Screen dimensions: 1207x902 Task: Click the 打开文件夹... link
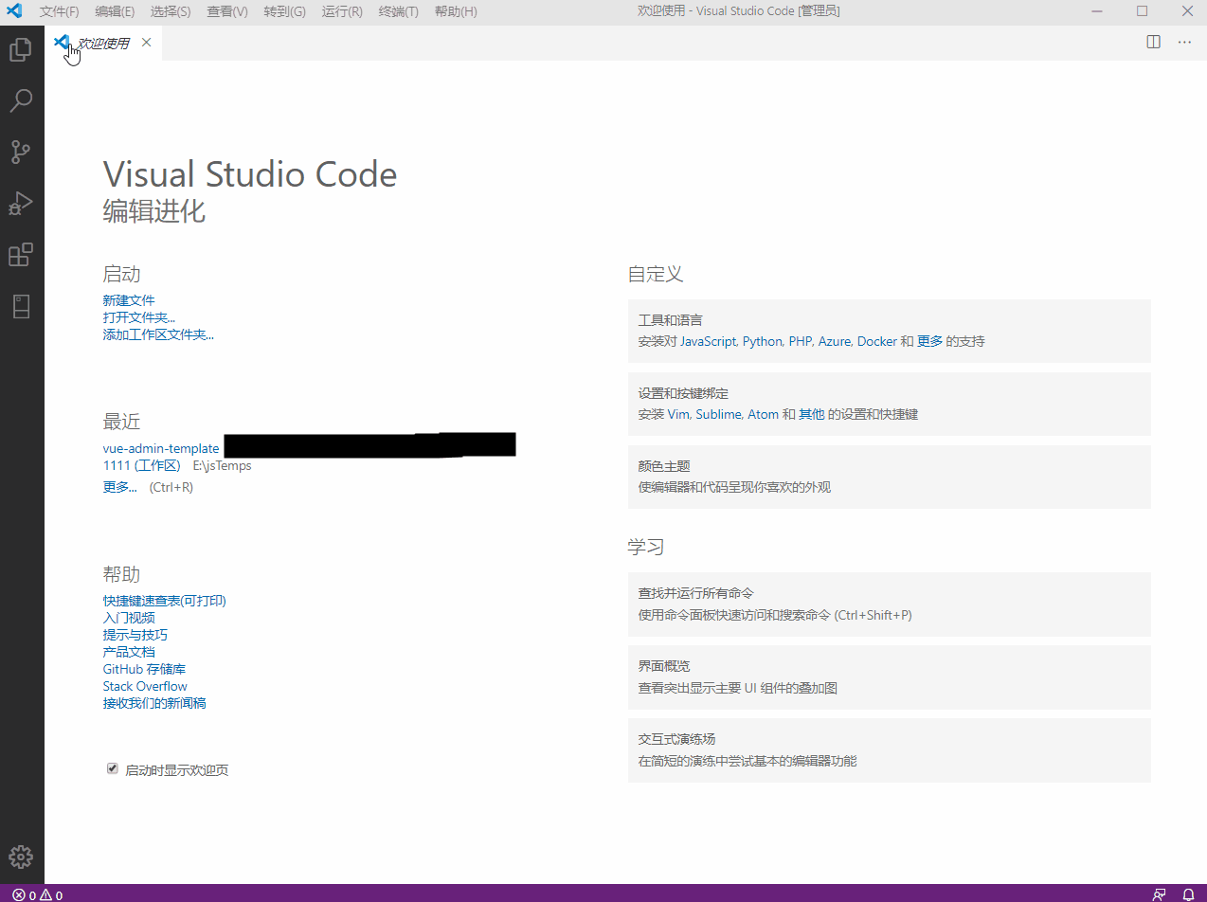point(139,317)
